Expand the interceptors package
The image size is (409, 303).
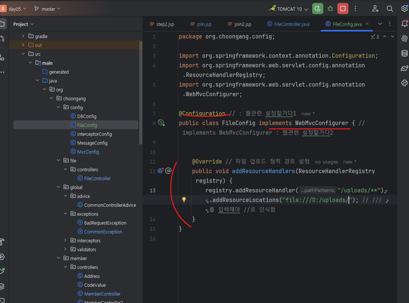click(65, 240)
